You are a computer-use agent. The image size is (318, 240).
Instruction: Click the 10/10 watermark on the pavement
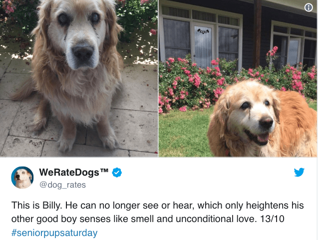point(36,143)
